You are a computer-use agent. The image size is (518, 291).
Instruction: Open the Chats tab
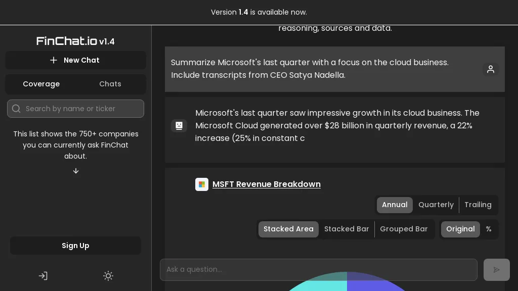[x=110, y=84]
